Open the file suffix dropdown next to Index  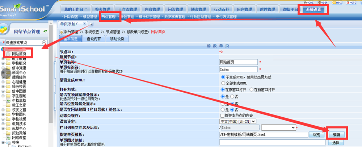pos(278,128)
